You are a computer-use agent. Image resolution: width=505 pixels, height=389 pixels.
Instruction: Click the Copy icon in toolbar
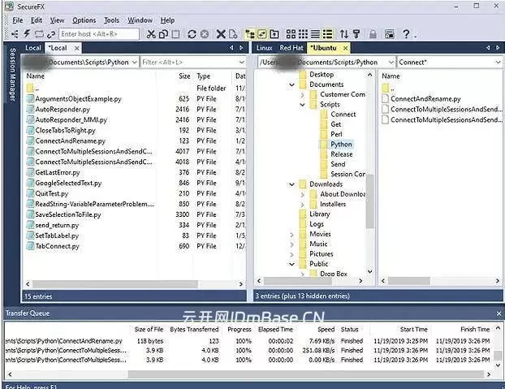(x=163, y=34)
